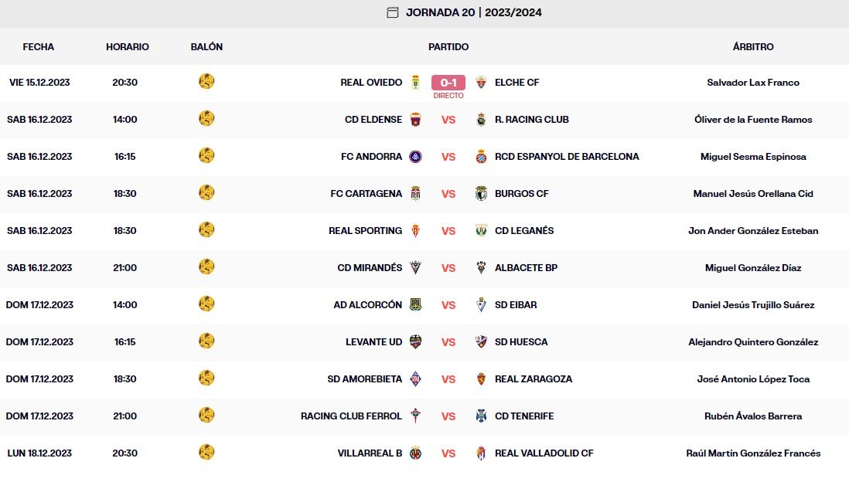
Task: Click the Real Oviedo club crest
Action: (415, 83)
